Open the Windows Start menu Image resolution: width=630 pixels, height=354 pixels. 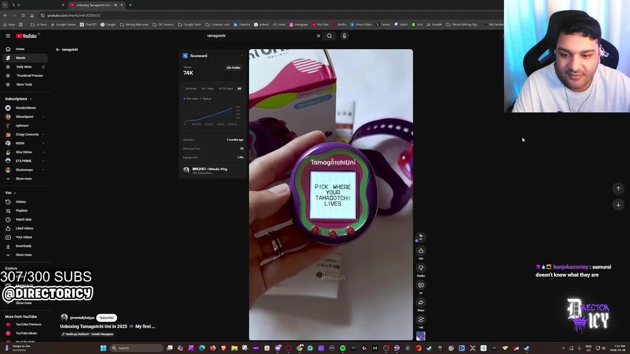click(103, 348)
